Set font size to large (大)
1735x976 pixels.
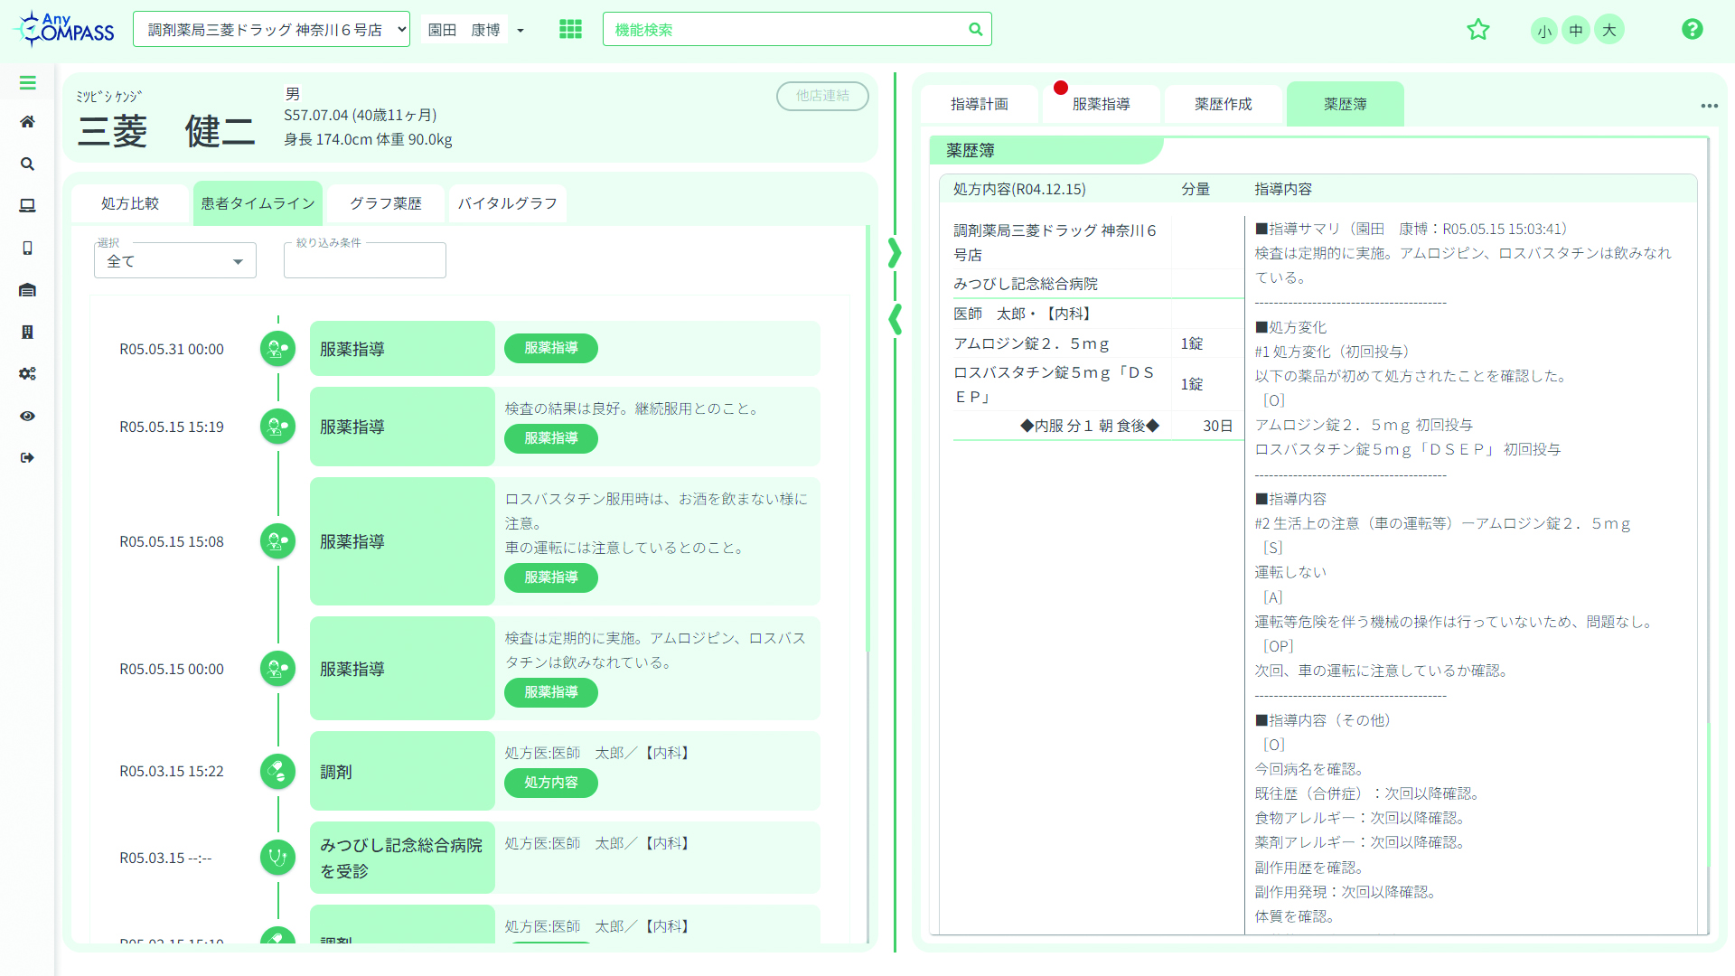(1608, 30)
